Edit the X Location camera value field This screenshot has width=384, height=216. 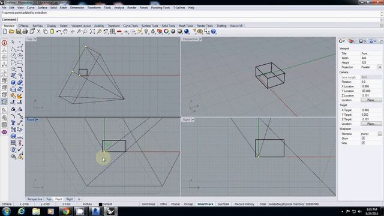tap(371, 86)
